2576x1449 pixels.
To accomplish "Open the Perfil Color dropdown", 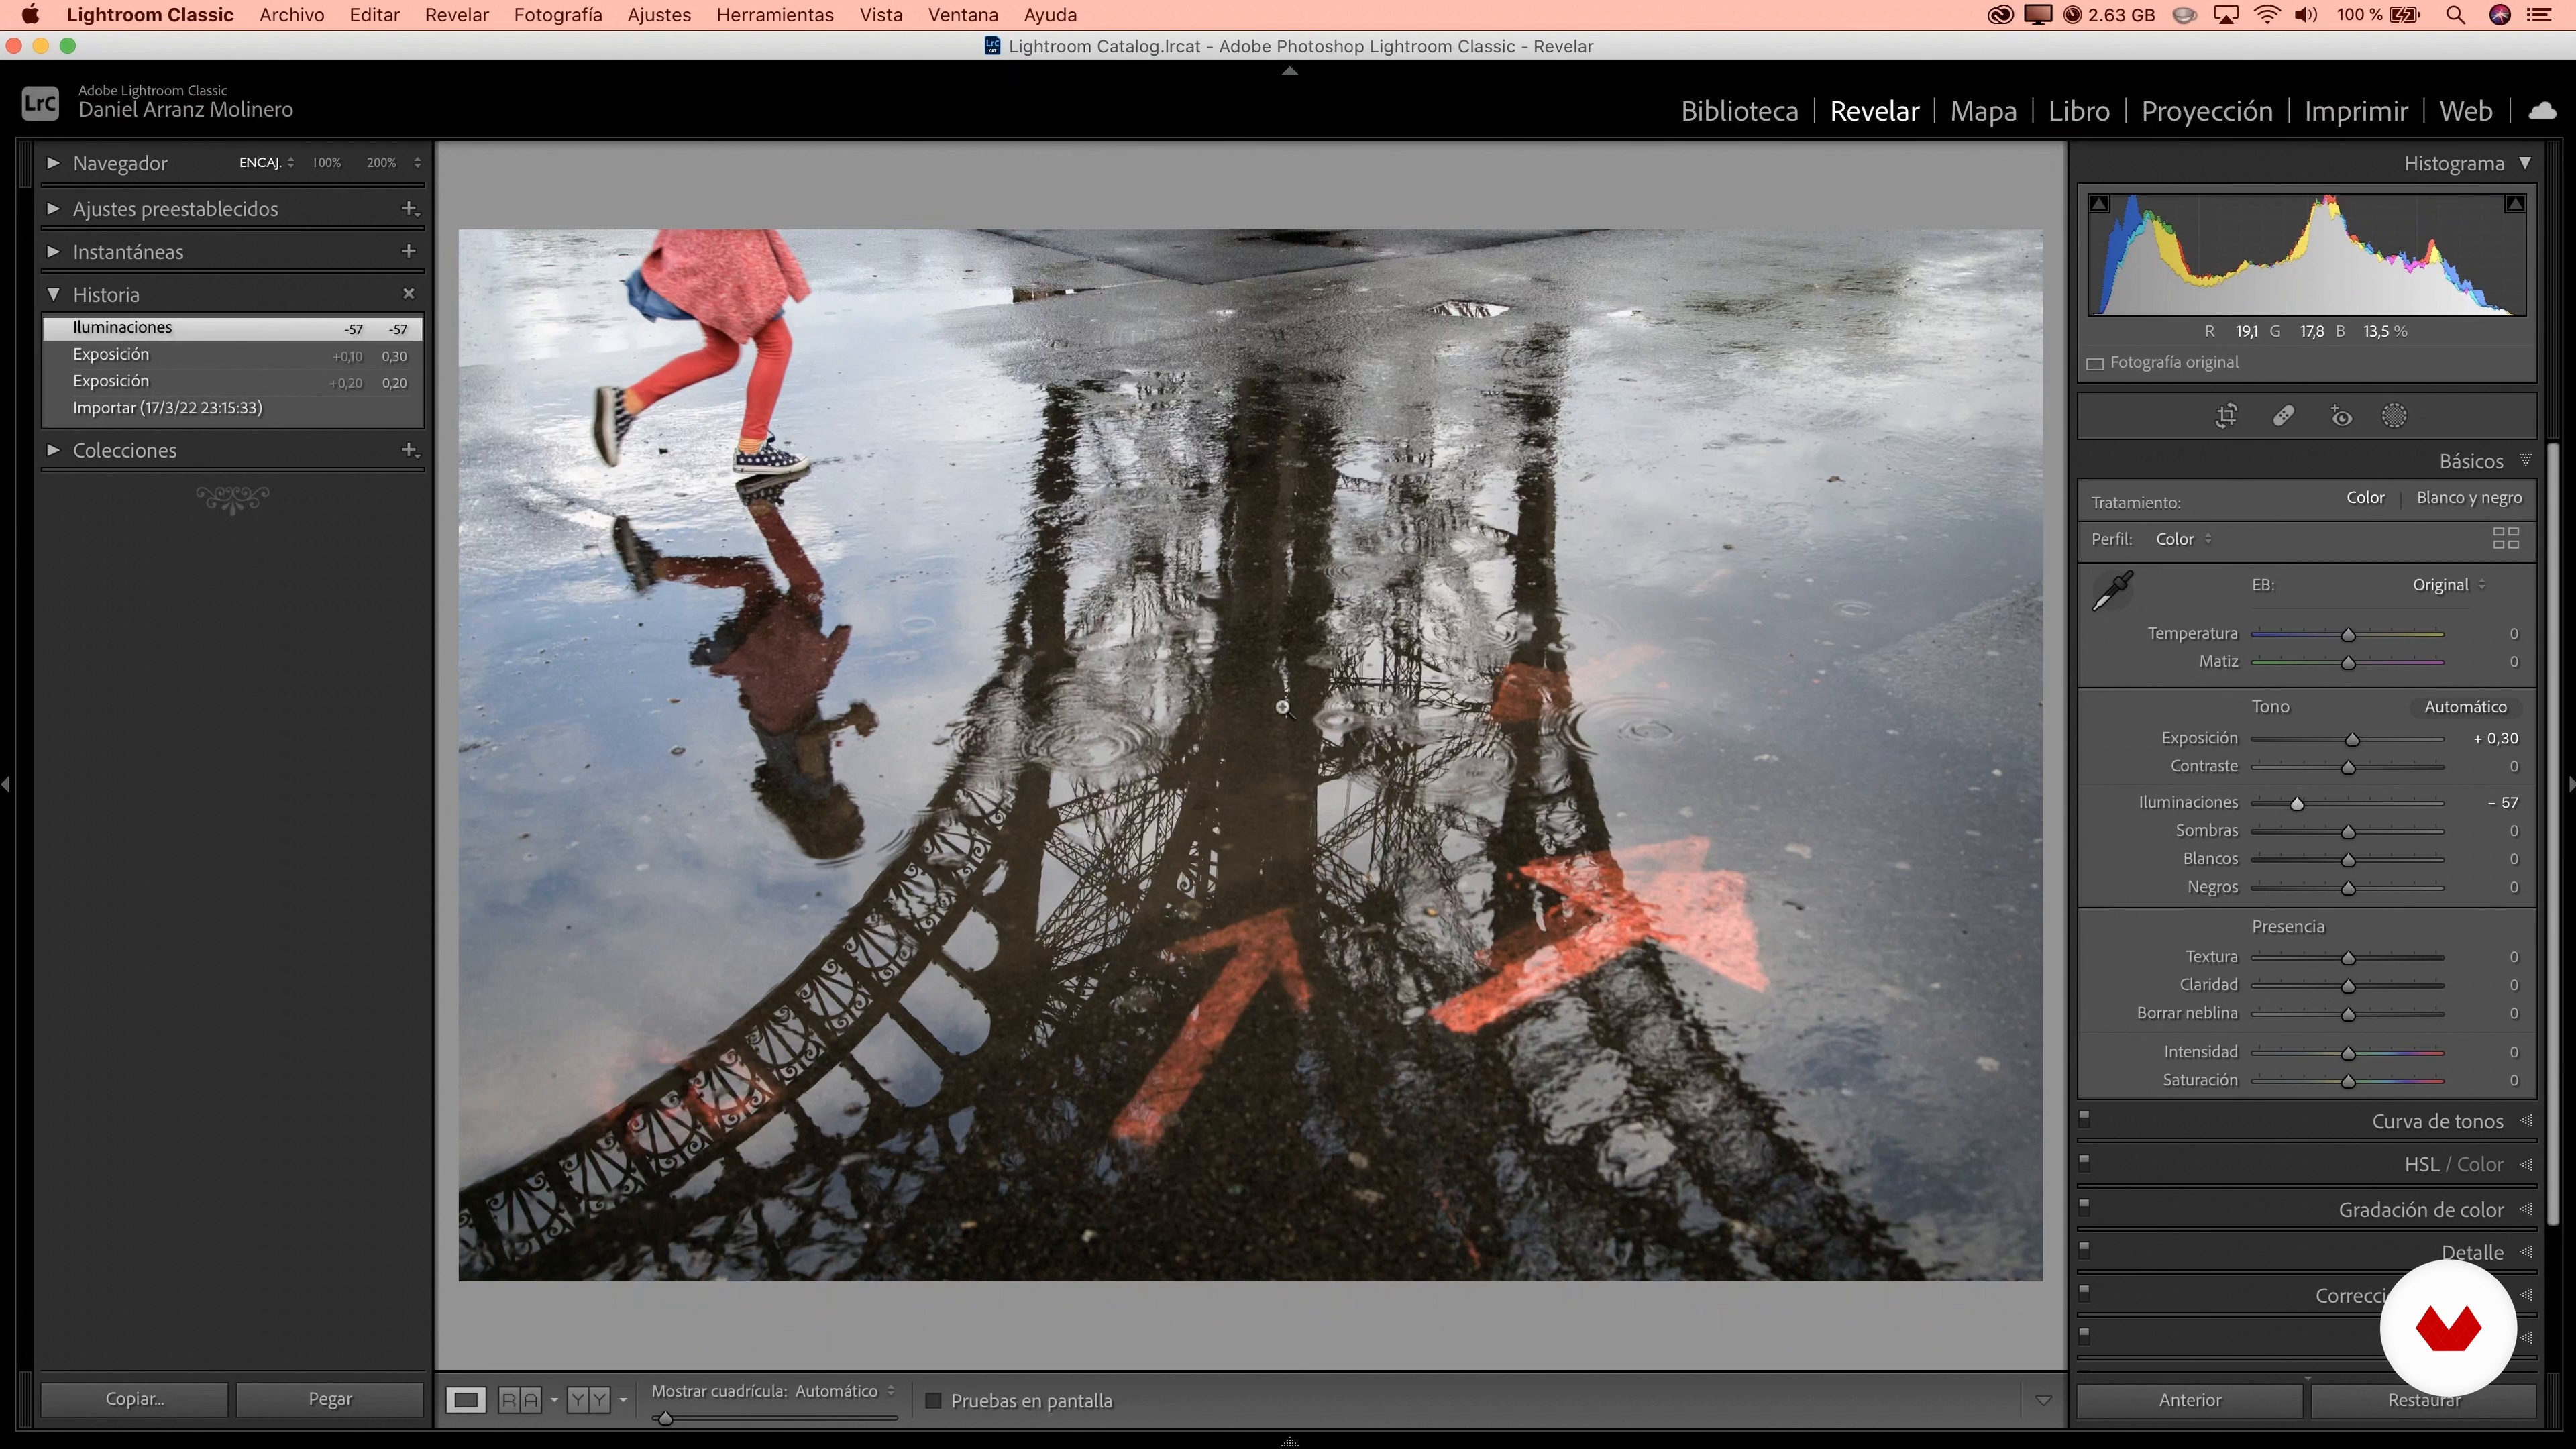I will pyautogui.click(x=2183, y=539).
